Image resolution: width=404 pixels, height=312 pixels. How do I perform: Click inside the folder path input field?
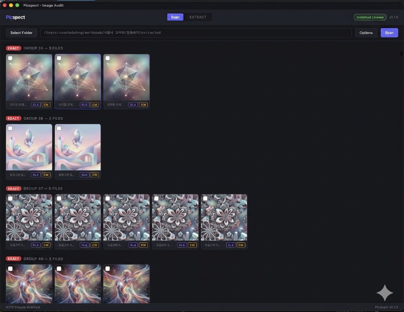197,32
